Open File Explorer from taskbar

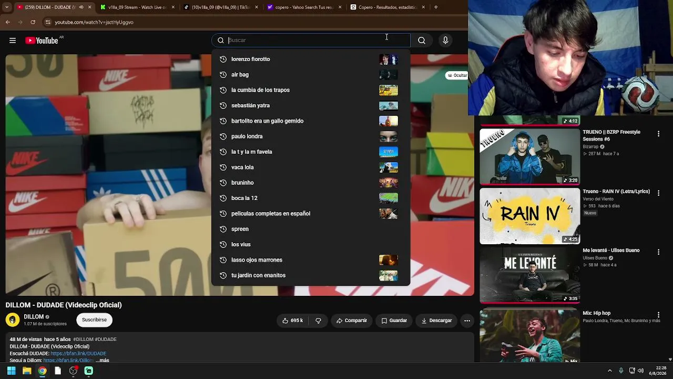pyautogui.click(x=27, y=371)
